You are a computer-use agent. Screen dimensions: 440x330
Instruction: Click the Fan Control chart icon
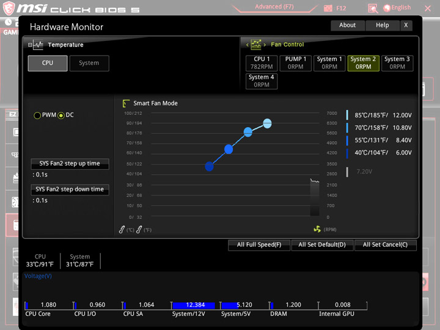(x=255, y=45)
